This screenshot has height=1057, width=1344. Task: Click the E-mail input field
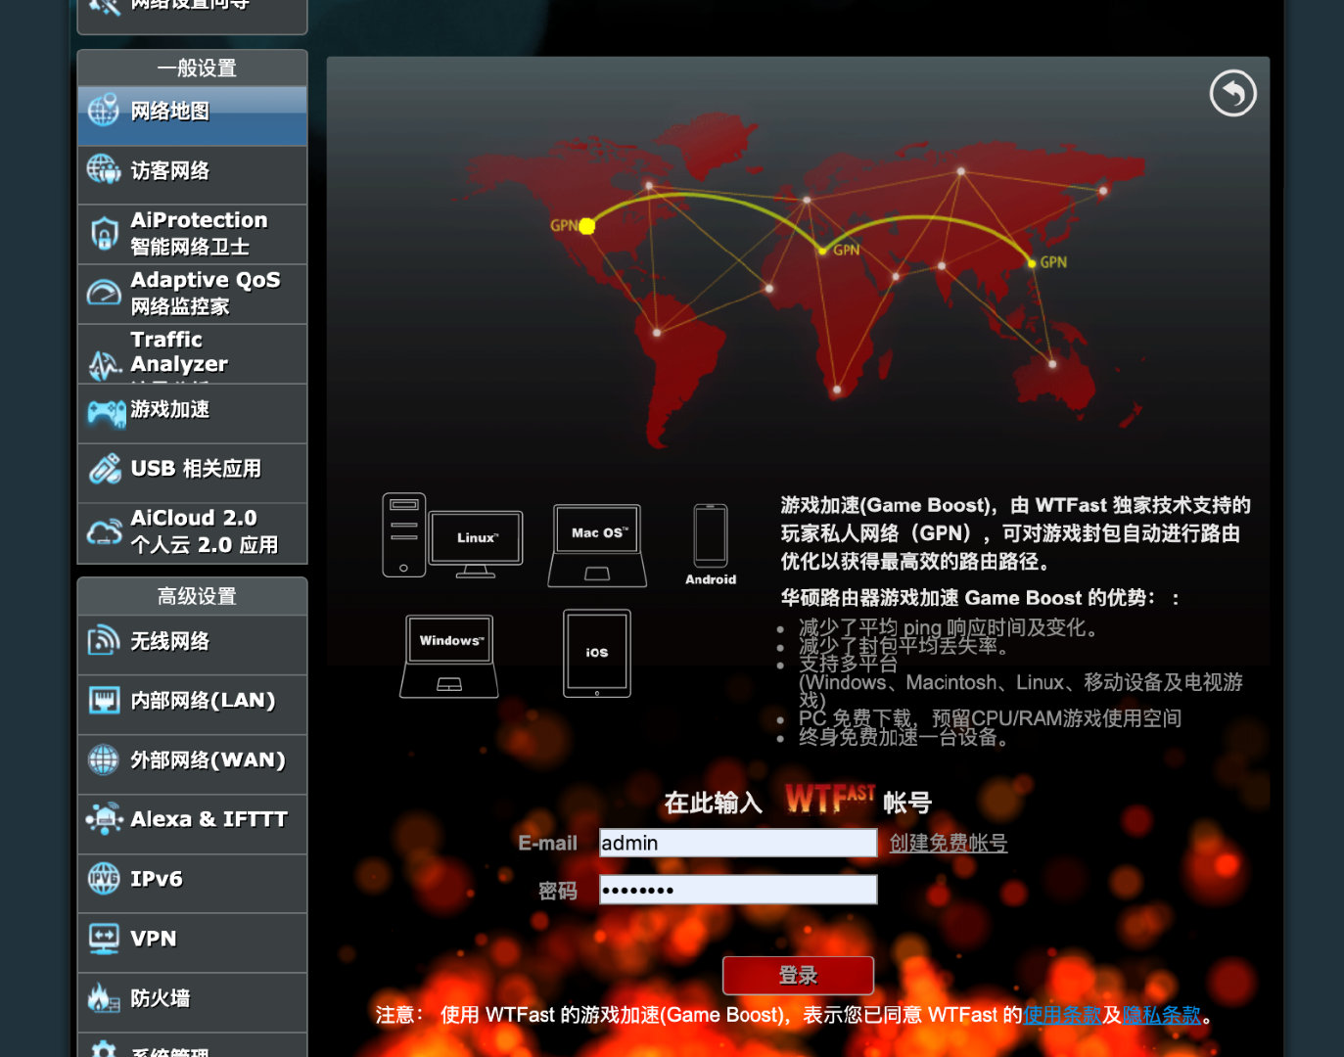(738, 843)
